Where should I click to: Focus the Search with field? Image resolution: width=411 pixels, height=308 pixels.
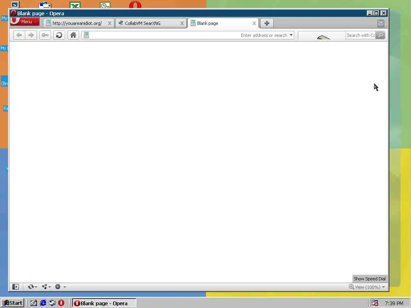[361, 35]
